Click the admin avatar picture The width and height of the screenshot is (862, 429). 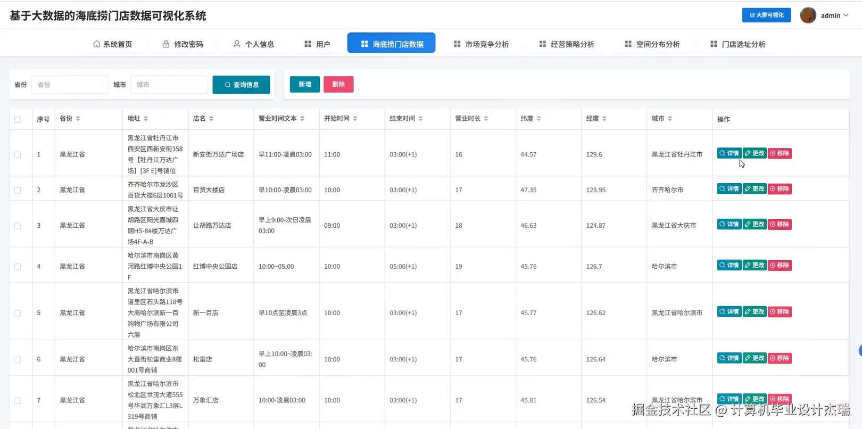click(808, 15)
